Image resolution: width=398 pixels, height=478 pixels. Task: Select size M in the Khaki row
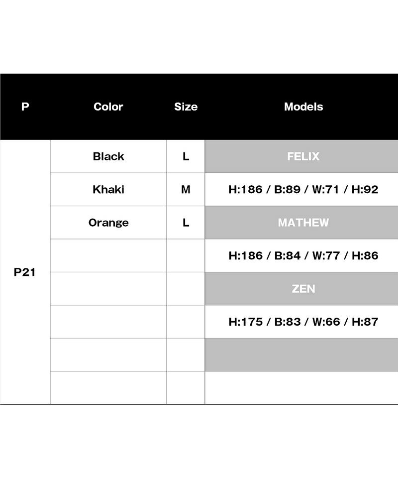186,189
